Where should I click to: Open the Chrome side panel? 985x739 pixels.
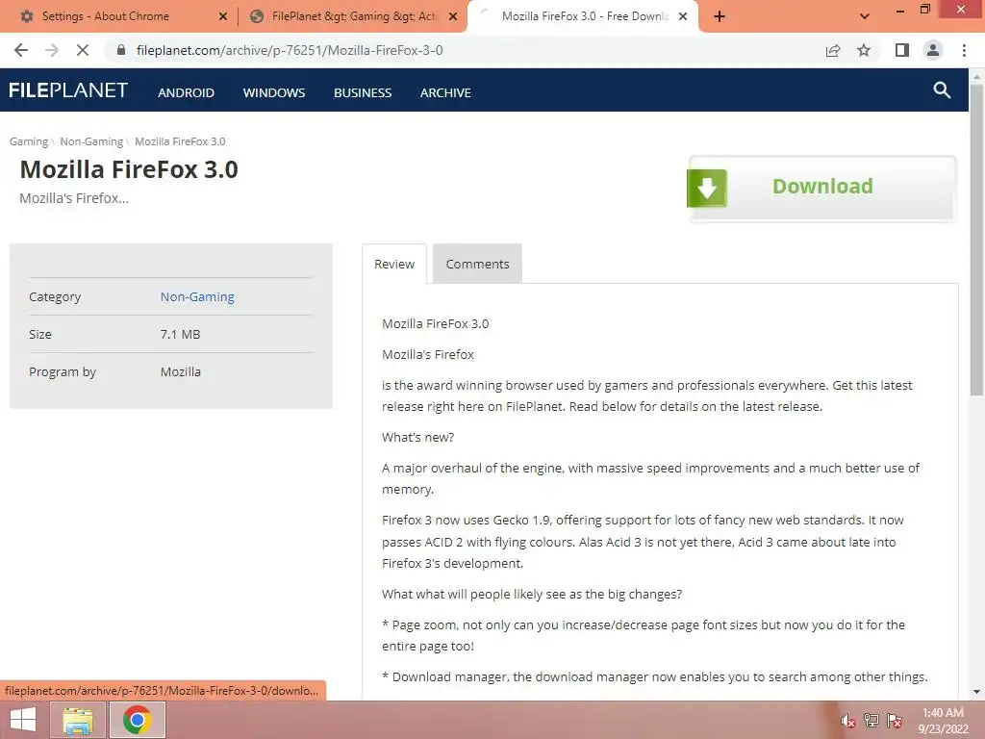click(x=902, y=50)
